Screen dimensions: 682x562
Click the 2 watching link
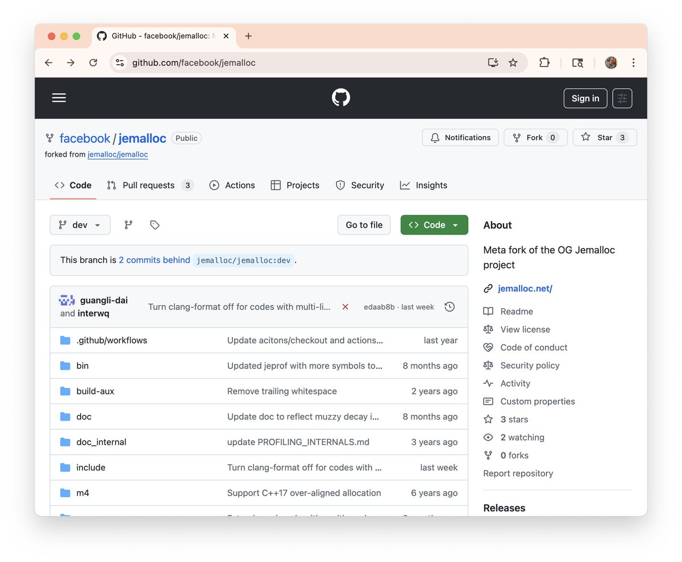[522, 437]
